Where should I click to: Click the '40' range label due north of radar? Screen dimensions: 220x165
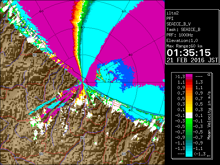[82, 27]
